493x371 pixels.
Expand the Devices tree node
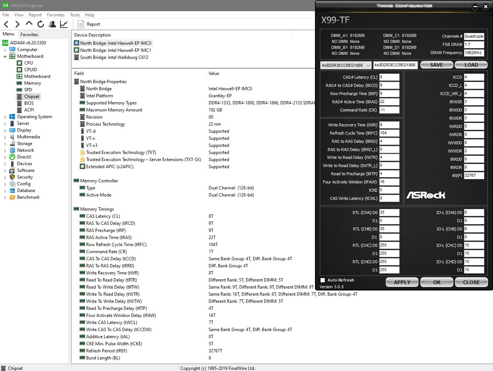tap(5, 164)
